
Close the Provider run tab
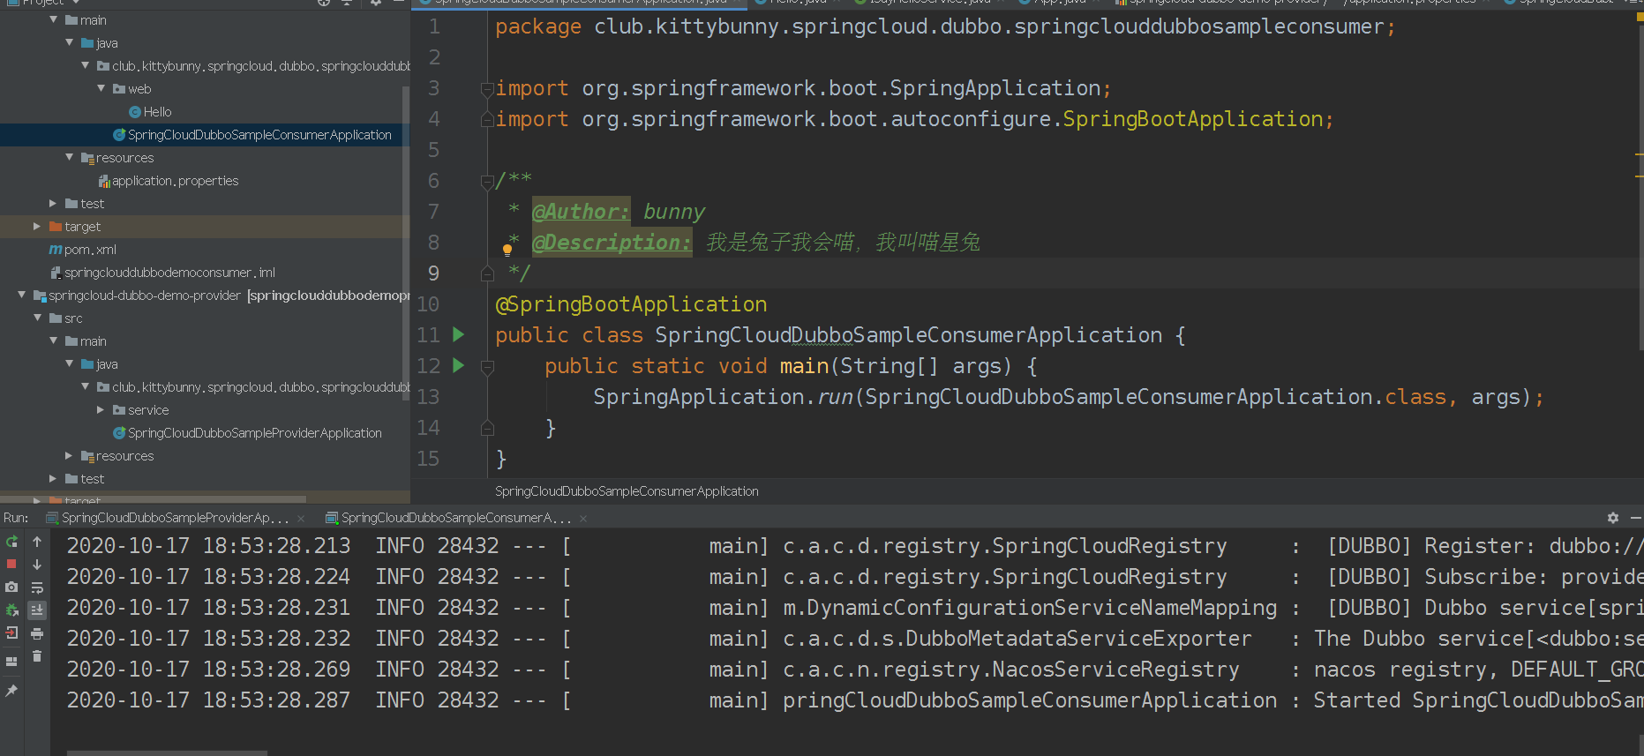click(301, 519)
